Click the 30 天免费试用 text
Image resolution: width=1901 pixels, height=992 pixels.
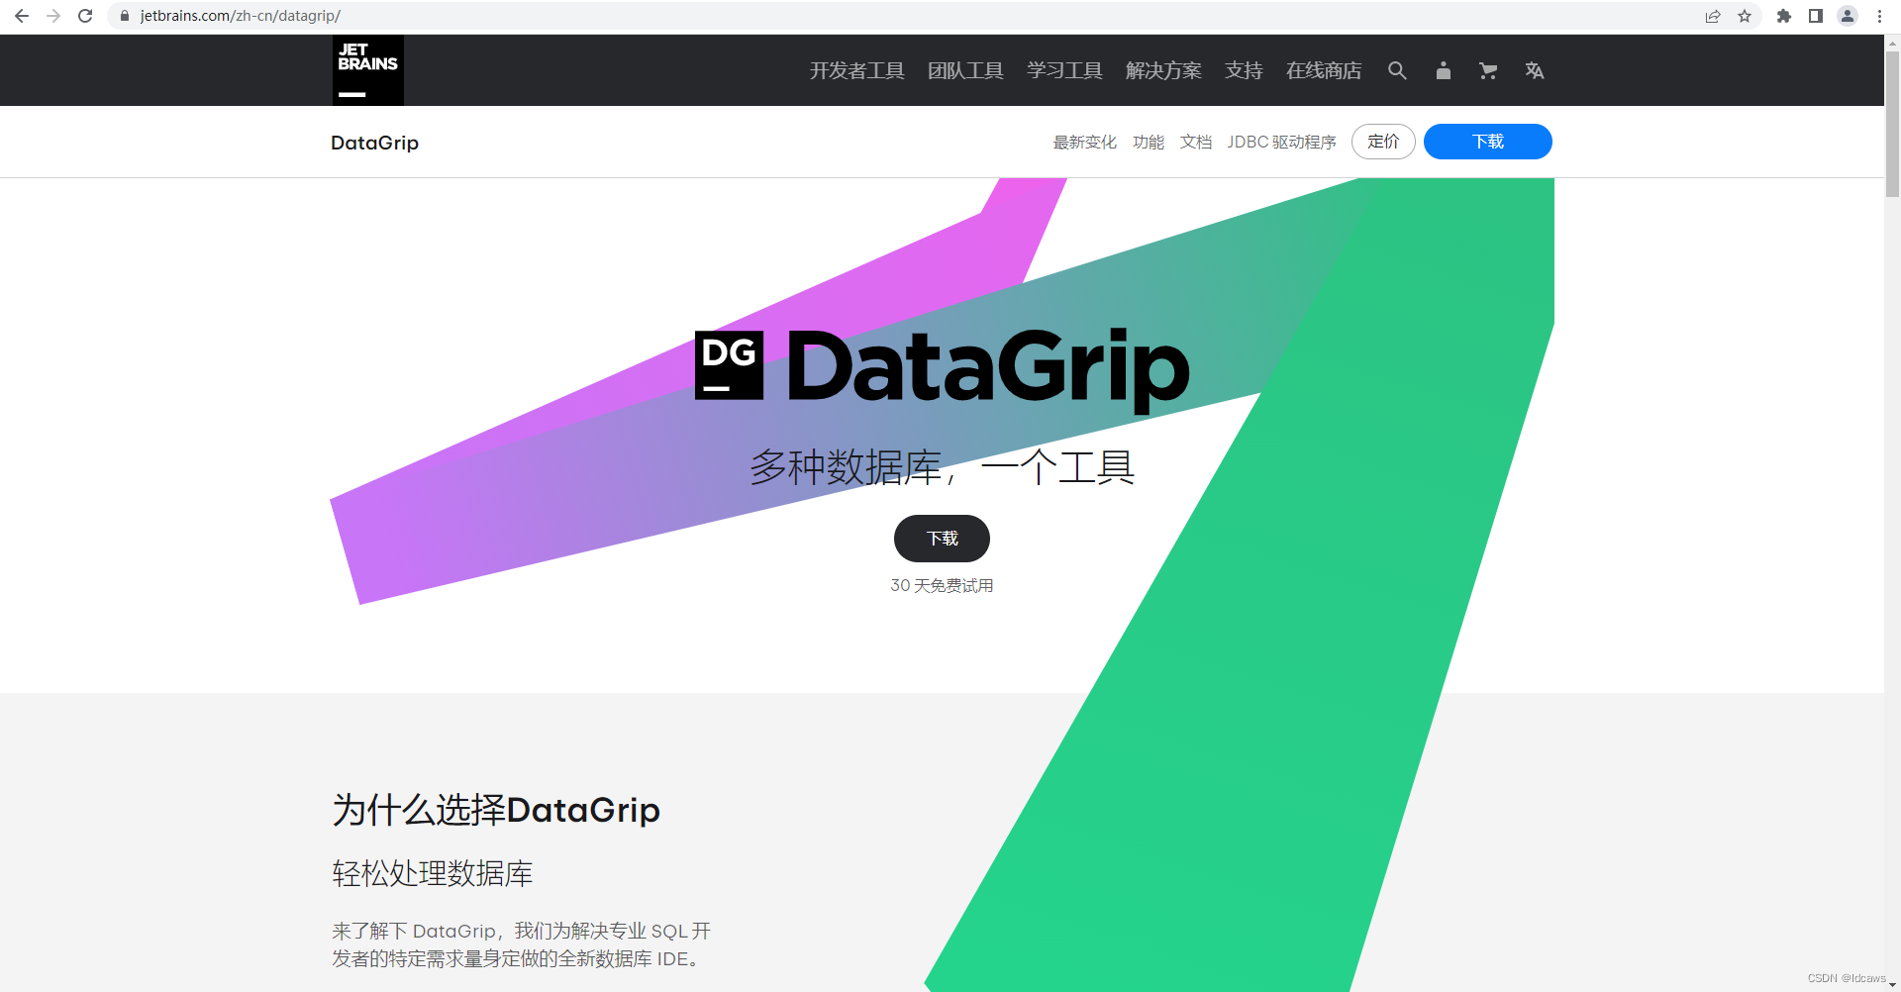942,586
